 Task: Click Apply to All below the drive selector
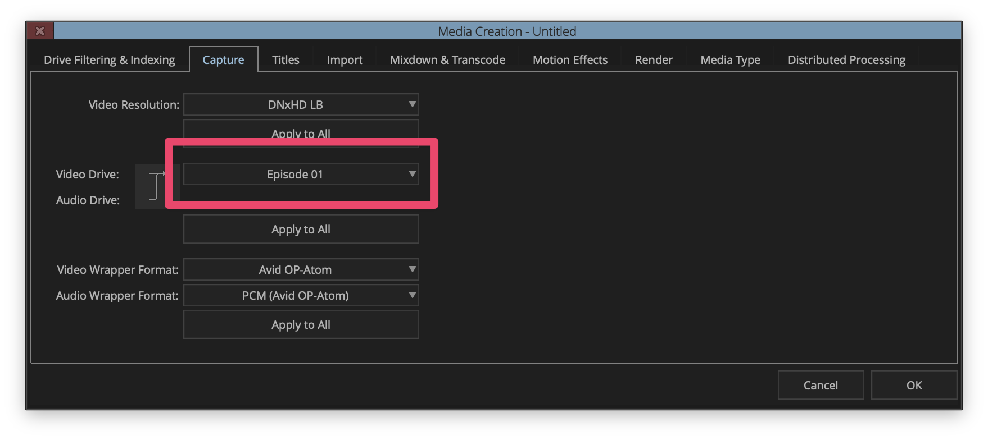(301, 230)
